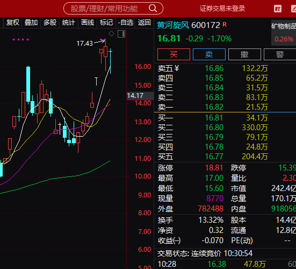The width and height of the screenshot is (296, 269).
Task: Click the 矿物制品 sector label
Action: (284, 26)
